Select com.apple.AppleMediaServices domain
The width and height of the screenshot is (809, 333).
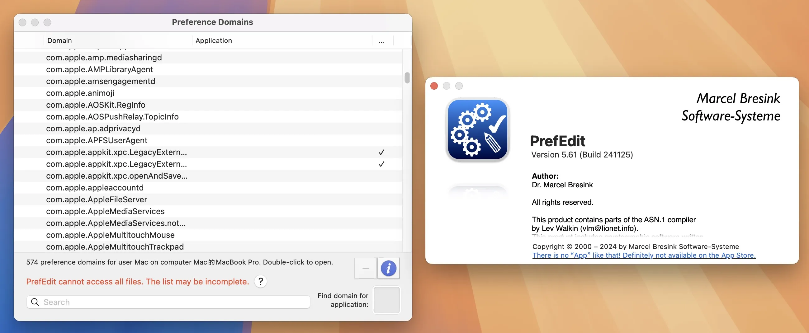click(x=208, y=211)
